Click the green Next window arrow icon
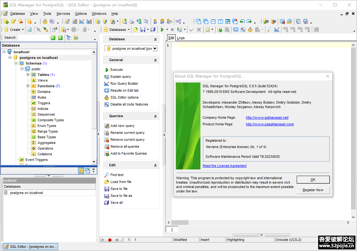This screenshot has height=251, width=357. (250, 22)
